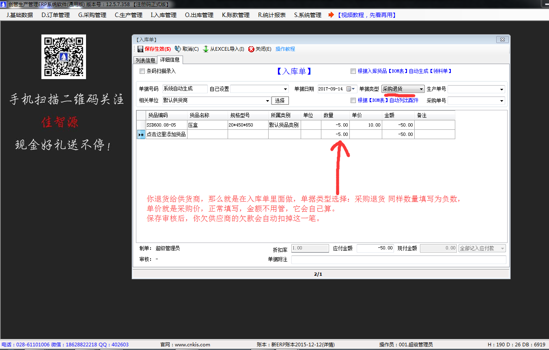Click the 选择 button
The height and width of the screenshot is (350, 549).
coord(280,101)
